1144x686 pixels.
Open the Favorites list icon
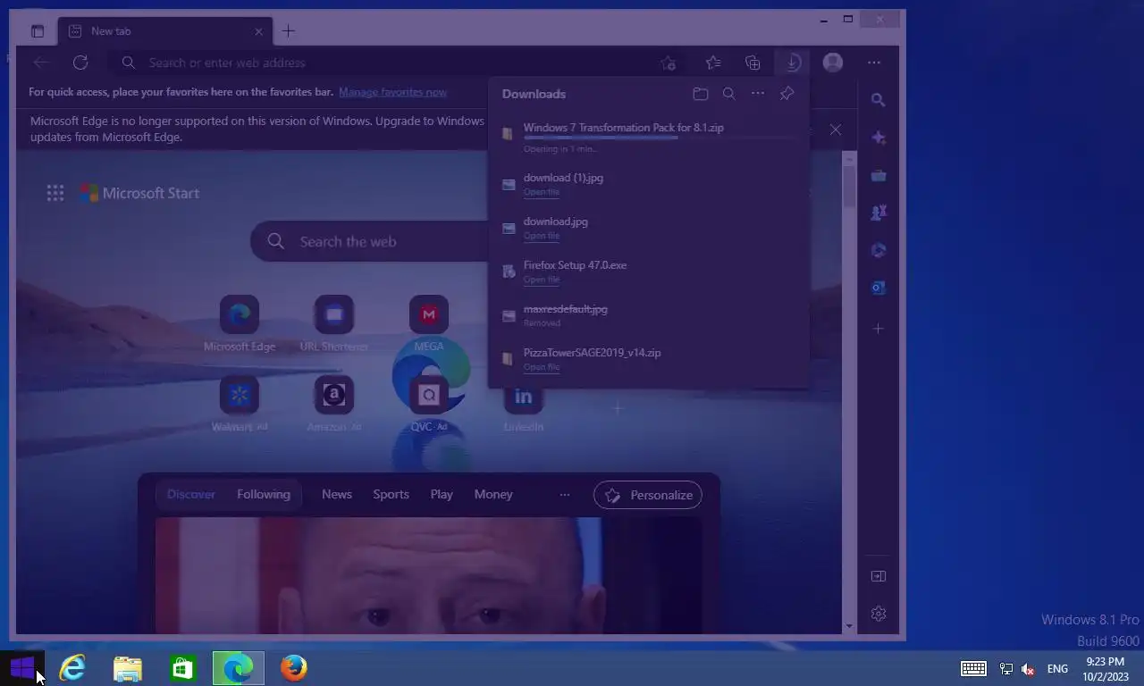click(712, 63)
